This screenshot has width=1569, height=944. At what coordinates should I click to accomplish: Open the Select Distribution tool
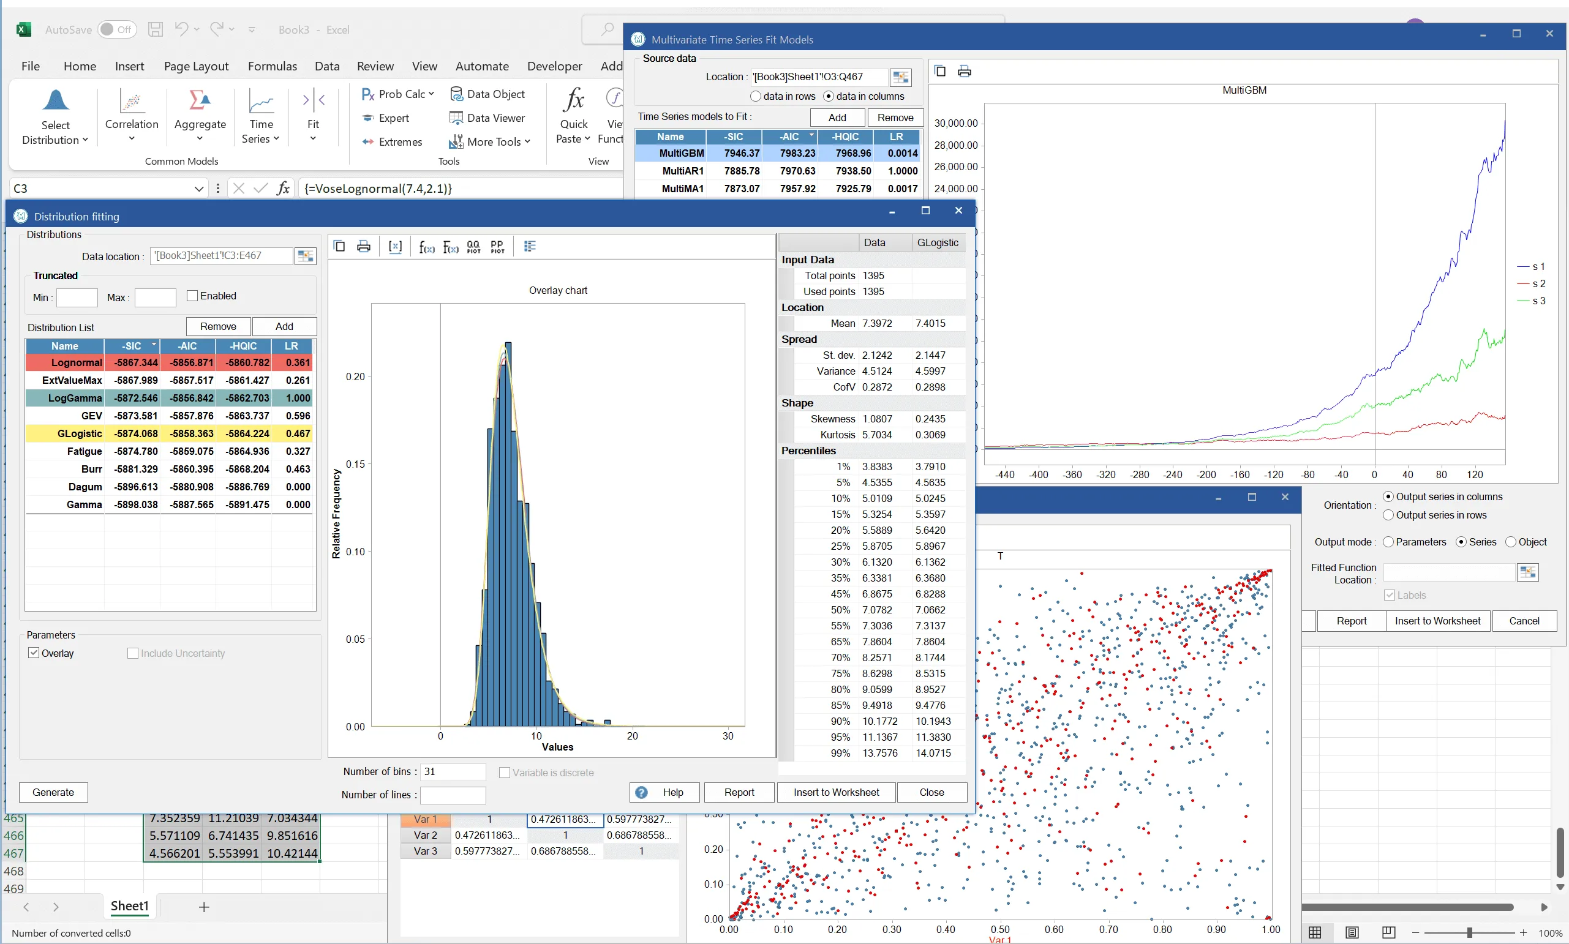click(x=56, y=116)
